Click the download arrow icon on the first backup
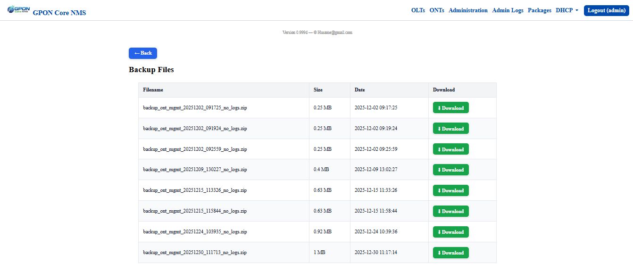Screen dimensions: 633x280 (440, 107)
